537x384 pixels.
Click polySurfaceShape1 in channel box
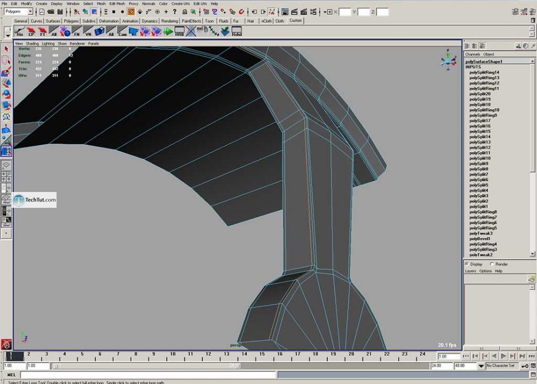483,62
